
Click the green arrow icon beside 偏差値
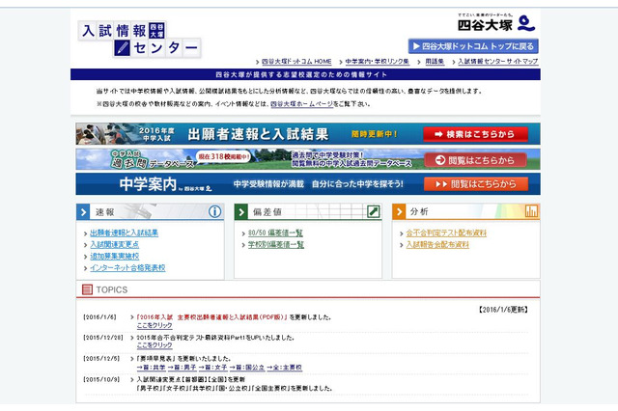(240, 212)
